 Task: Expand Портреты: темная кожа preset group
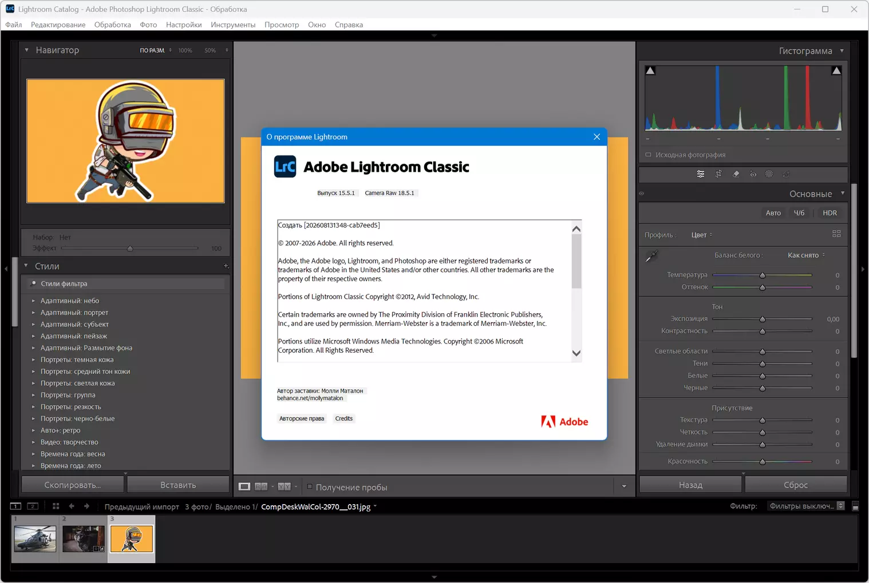33,360
